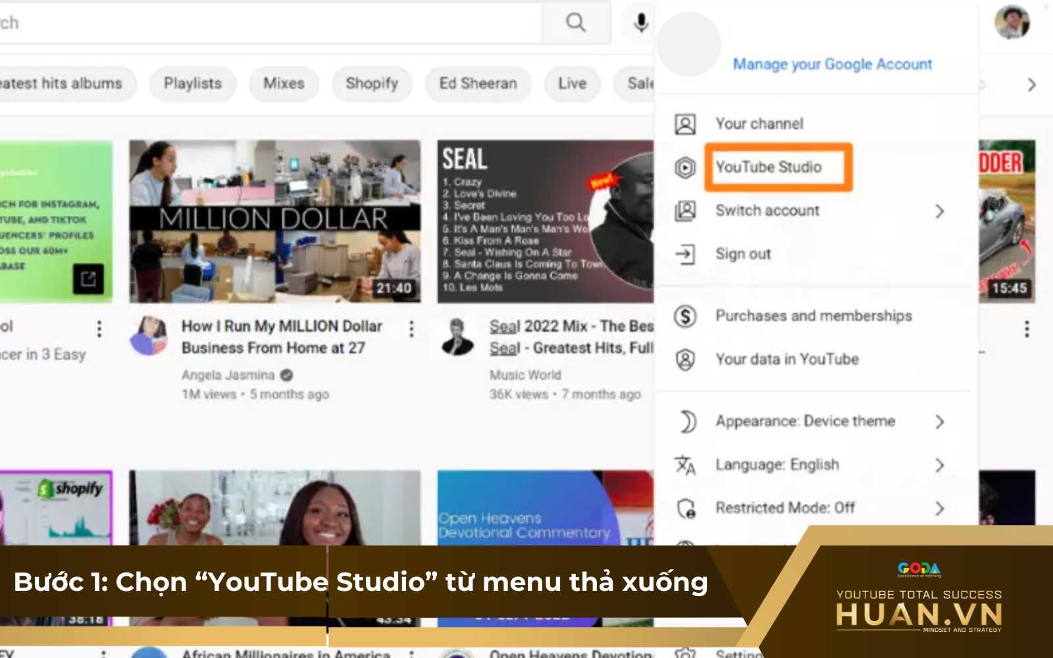Open "Open Heavens Devotion" title at the bottom
The width and height of the screenshot is (1053, 658).
point(571,653)
